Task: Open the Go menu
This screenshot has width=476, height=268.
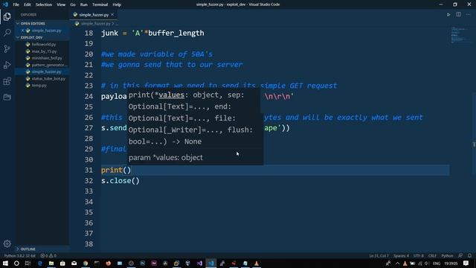Action: coord(73,4)
